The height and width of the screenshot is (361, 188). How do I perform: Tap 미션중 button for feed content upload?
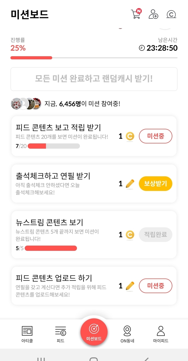pyautogui.click(x=155, y=286)
